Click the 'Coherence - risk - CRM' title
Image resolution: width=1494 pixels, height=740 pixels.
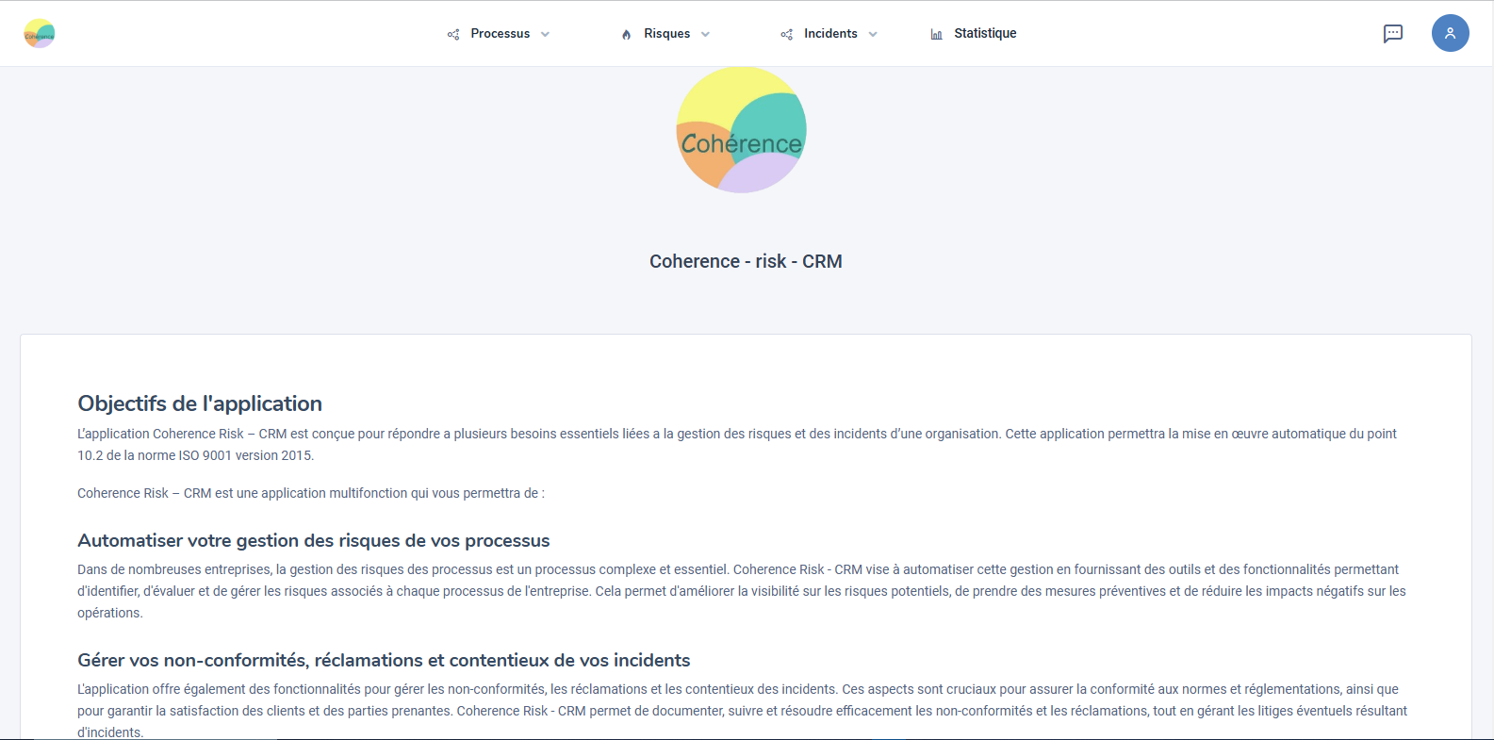[x=746, y=261]
